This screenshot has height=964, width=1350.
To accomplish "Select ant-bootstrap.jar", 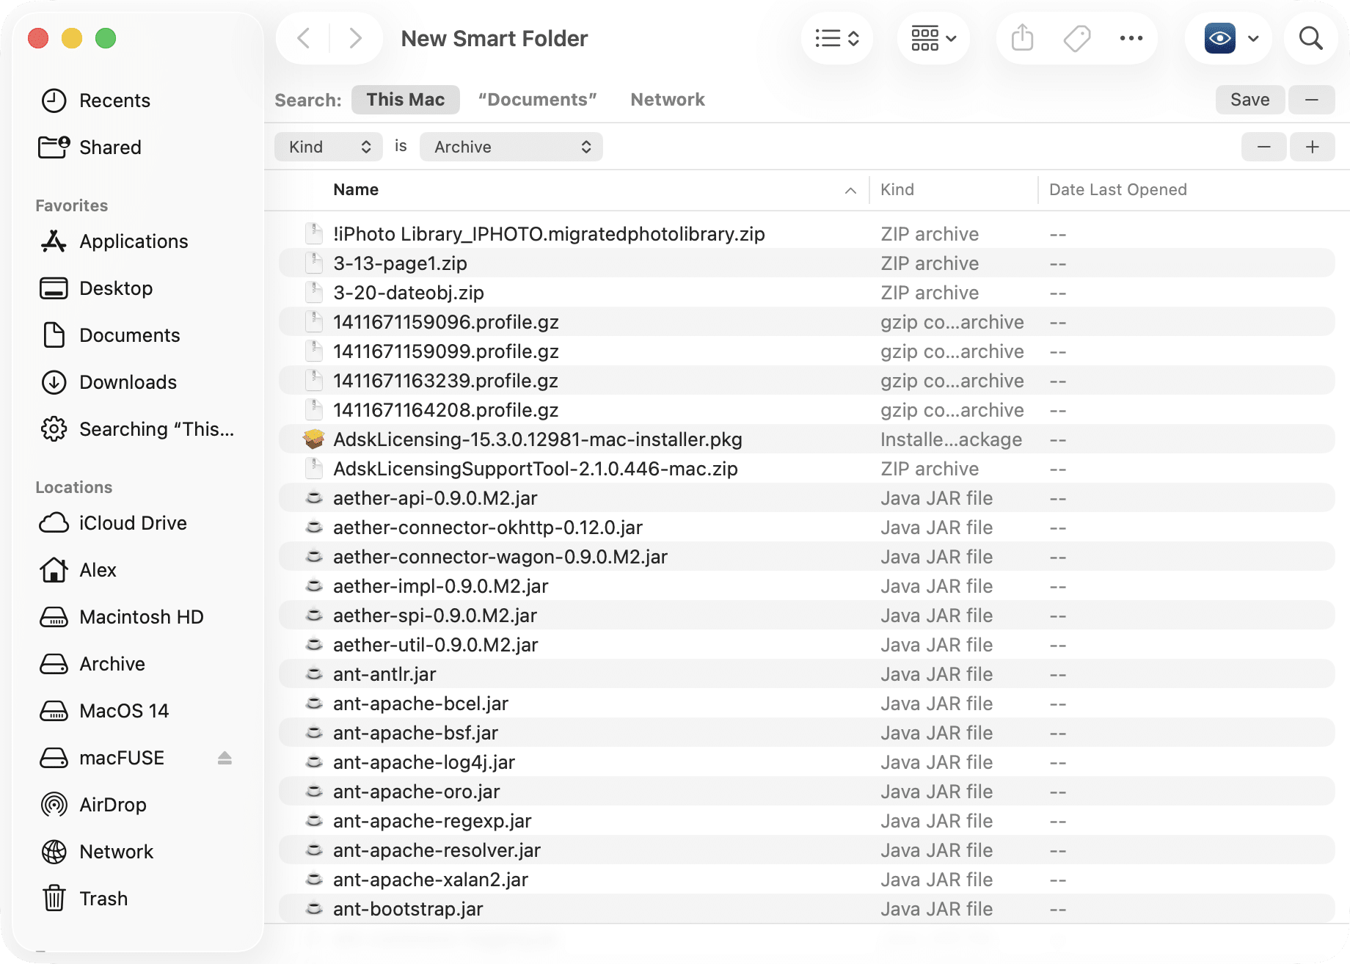I will click(806, 909).
